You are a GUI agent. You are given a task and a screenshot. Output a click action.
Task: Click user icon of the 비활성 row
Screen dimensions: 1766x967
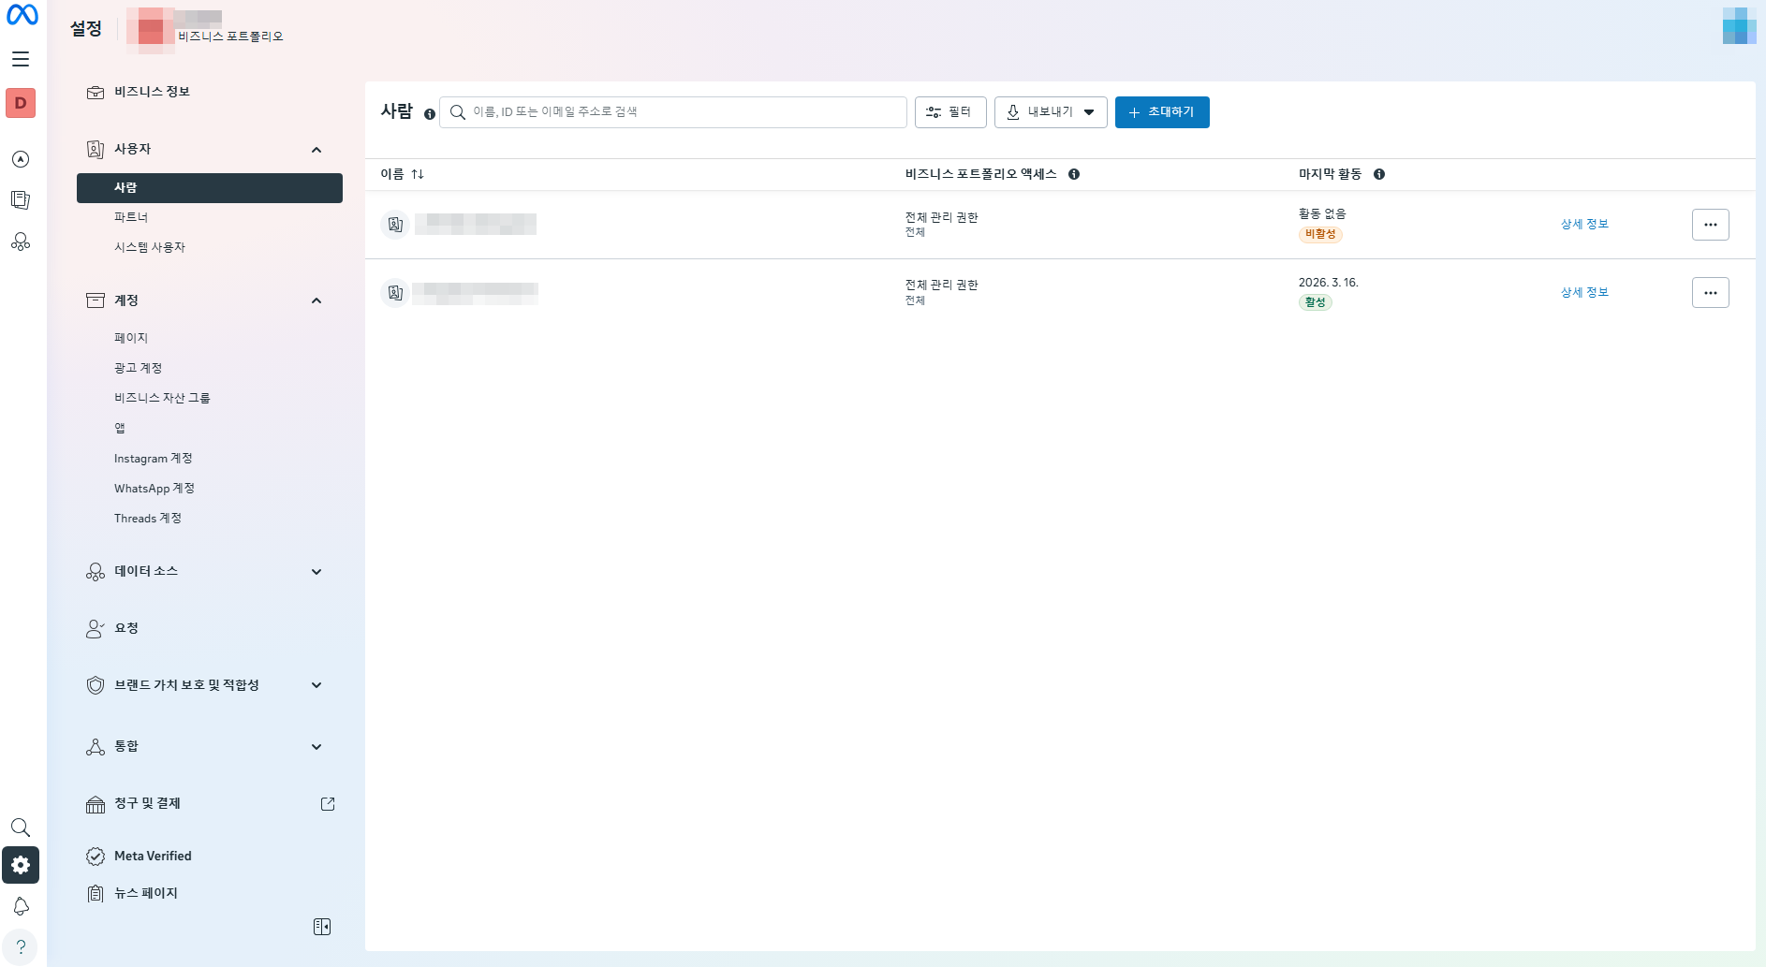pos(395,225)
